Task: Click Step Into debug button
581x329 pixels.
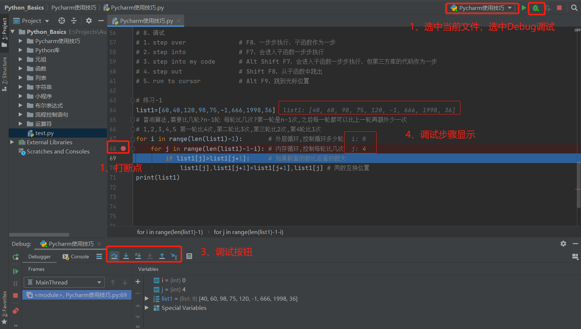Action: pyautogui.click(x=126, y=256)
